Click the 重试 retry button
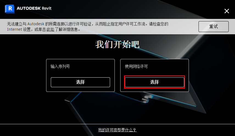 pos(213,27)
